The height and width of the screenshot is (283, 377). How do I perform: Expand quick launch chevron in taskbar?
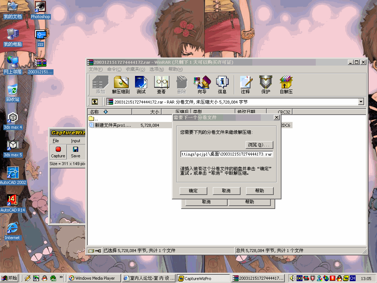[x=61, y=277]
